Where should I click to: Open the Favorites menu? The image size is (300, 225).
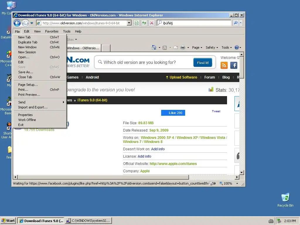tap(52, 31)
